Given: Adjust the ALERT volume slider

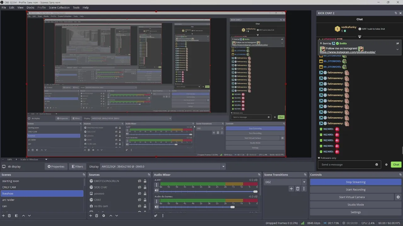Looking at the screenshot, I should (x=209, y=191).
